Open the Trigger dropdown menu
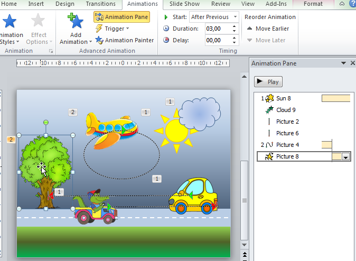 click(x=113, y=29)
